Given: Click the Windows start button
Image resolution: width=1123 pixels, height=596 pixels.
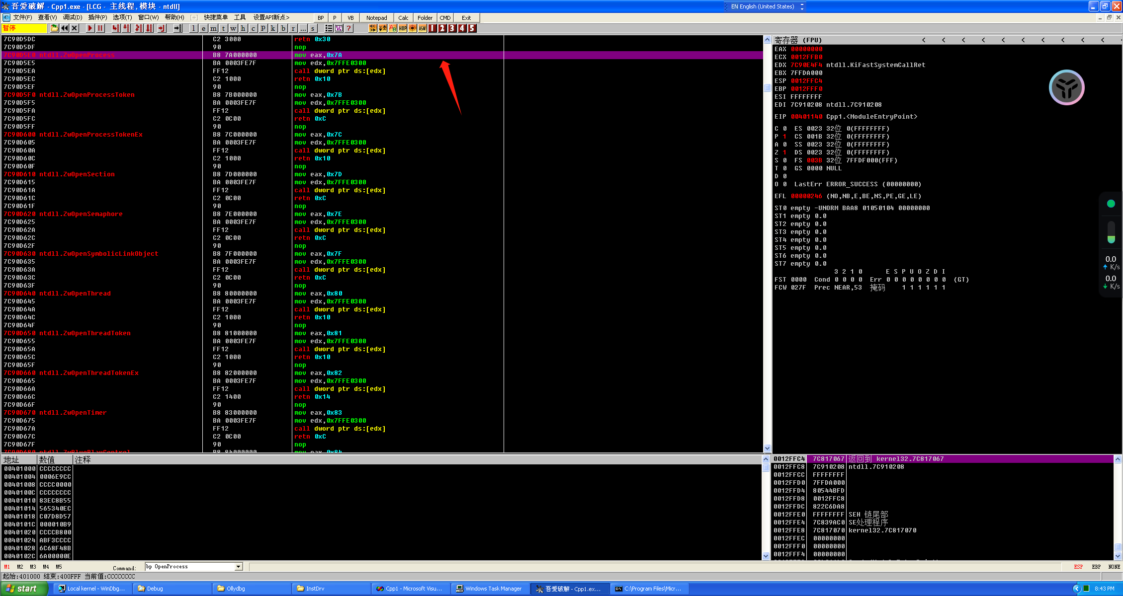Looking at the screenshot, I should coord(24,589).
